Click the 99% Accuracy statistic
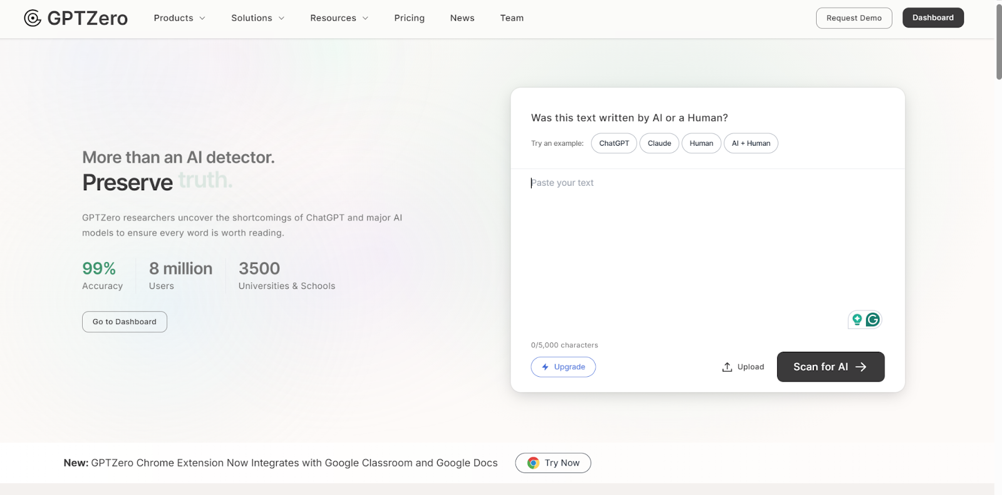The height and width of the screenshot is (495, 1002). point(102,276)
